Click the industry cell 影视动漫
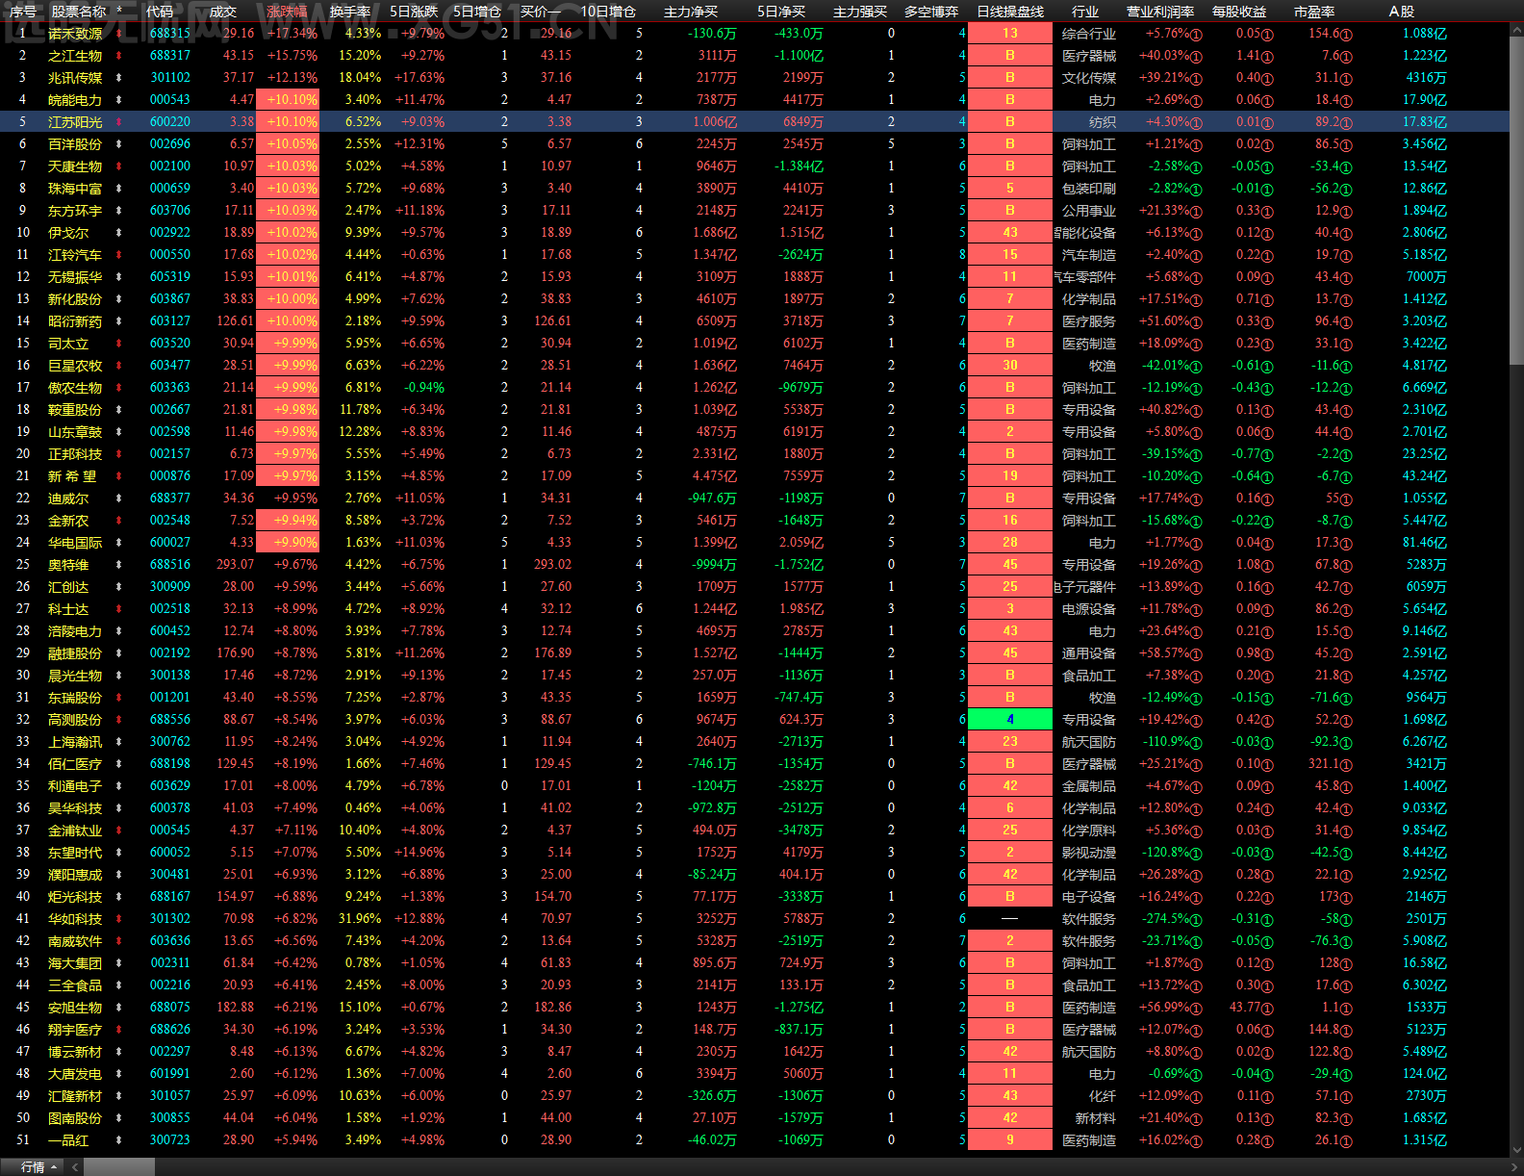Viewport: 1524px width, 1176px height. 1089,853
